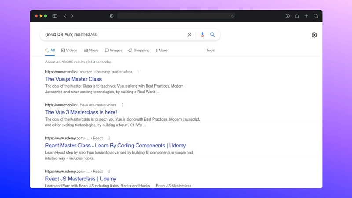
Task: Click the yellow minimize window button
Action: click(41, 16)
